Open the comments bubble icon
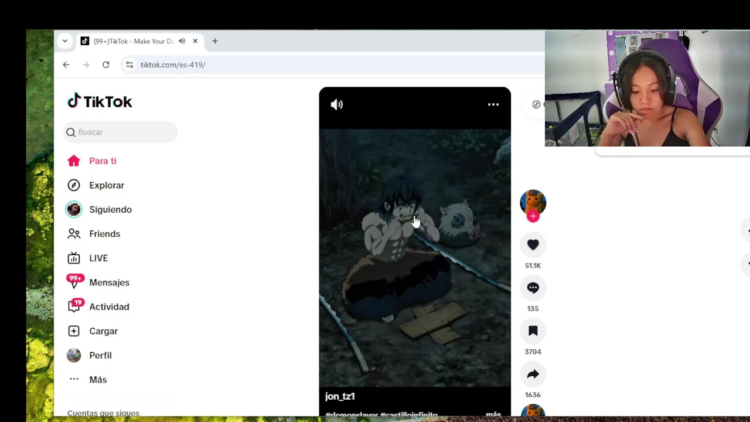This screenshot has width=750, height=422. [533, 288]
